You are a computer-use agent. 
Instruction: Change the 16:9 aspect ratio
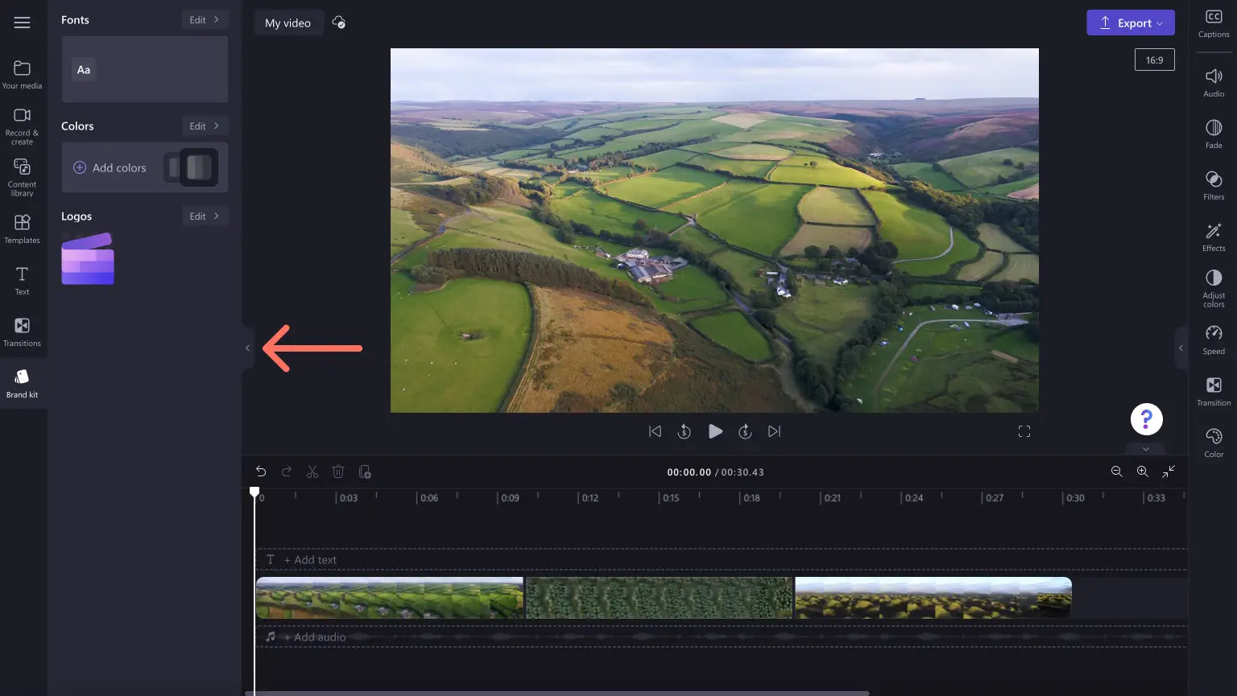click(1155, 60)
